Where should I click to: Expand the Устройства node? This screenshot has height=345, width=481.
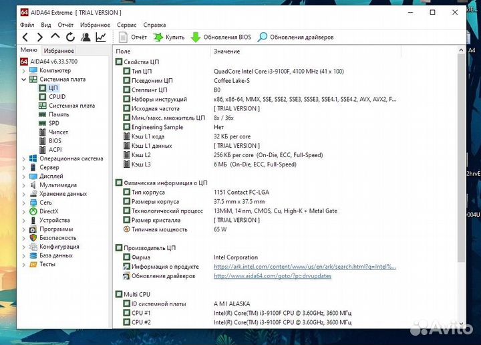tap(24, 221)
